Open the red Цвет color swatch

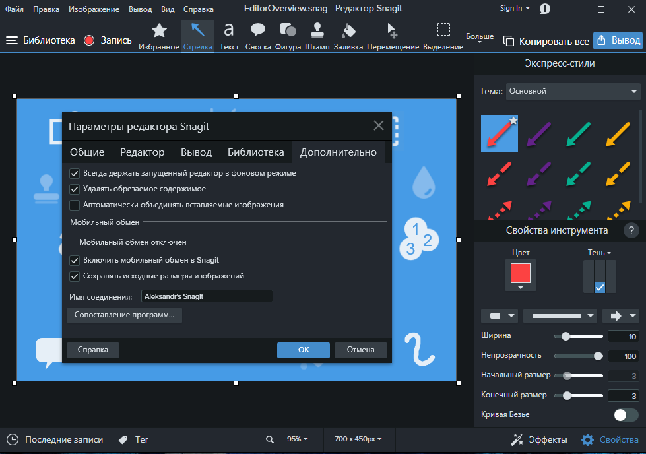pyautogui.click(x=521, y=275)
